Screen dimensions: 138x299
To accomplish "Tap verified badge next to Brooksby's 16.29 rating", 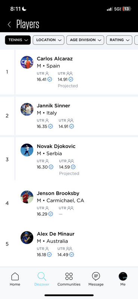I will 50,214.
